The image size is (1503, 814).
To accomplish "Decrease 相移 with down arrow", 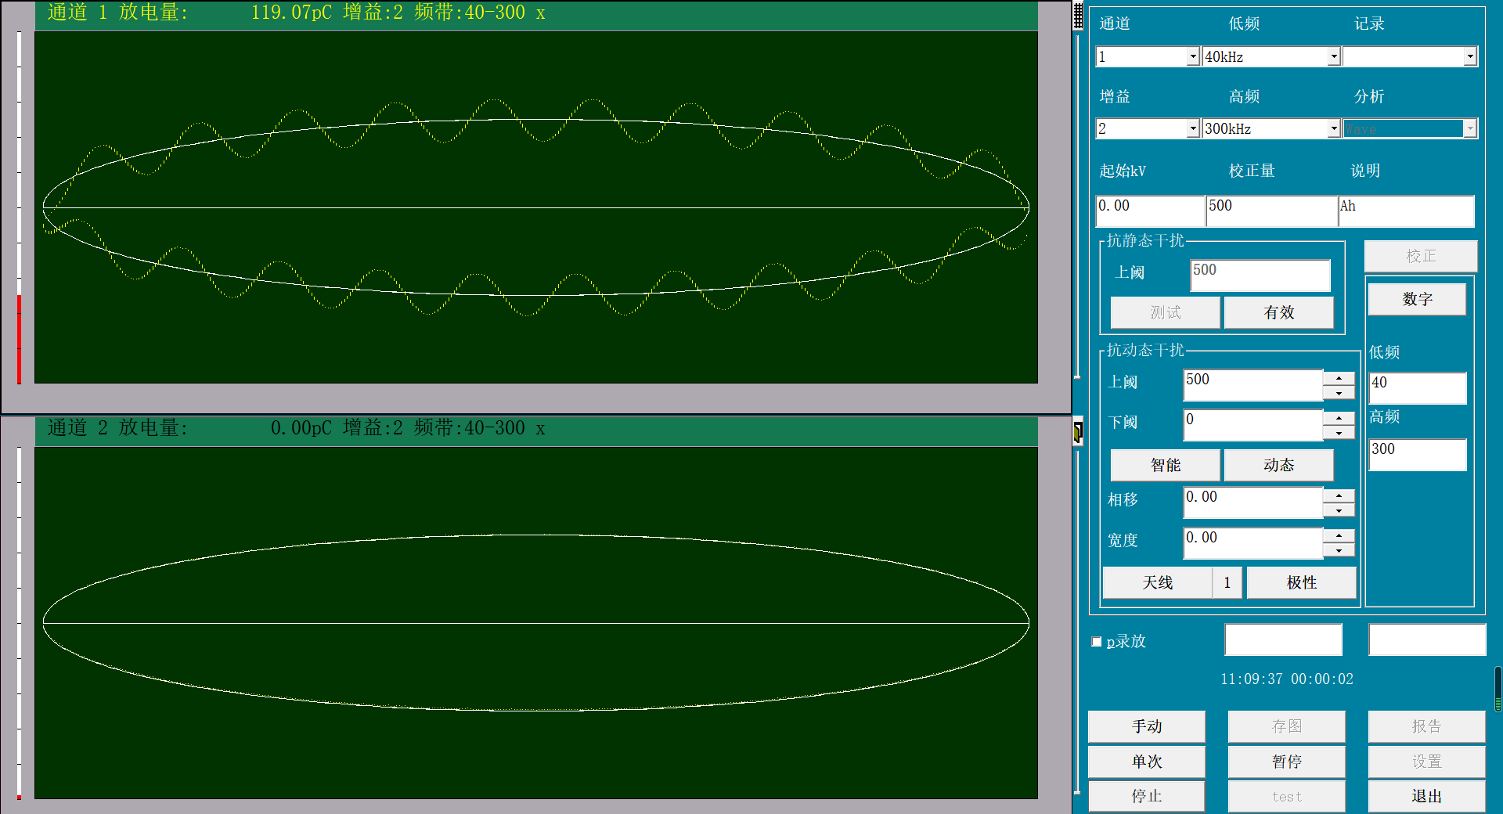I will click(x=1339, y=510).
